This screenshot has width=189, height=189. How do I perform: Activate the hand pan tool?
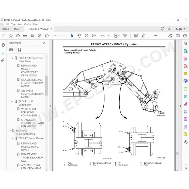click(79, 36)
